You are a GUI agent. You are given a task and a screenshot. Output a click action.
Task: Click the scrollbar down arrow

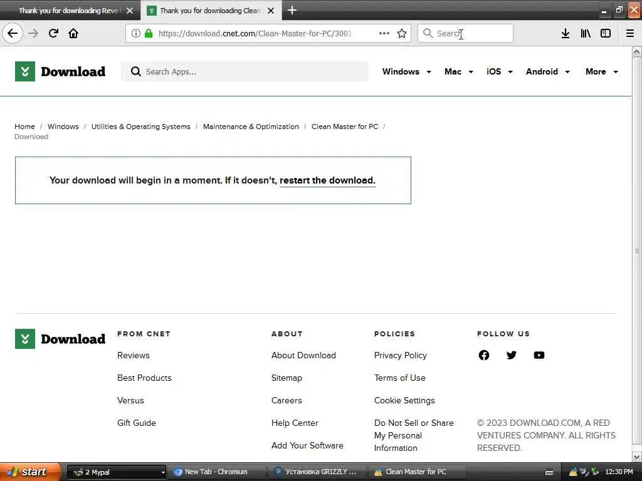point(636,457)
